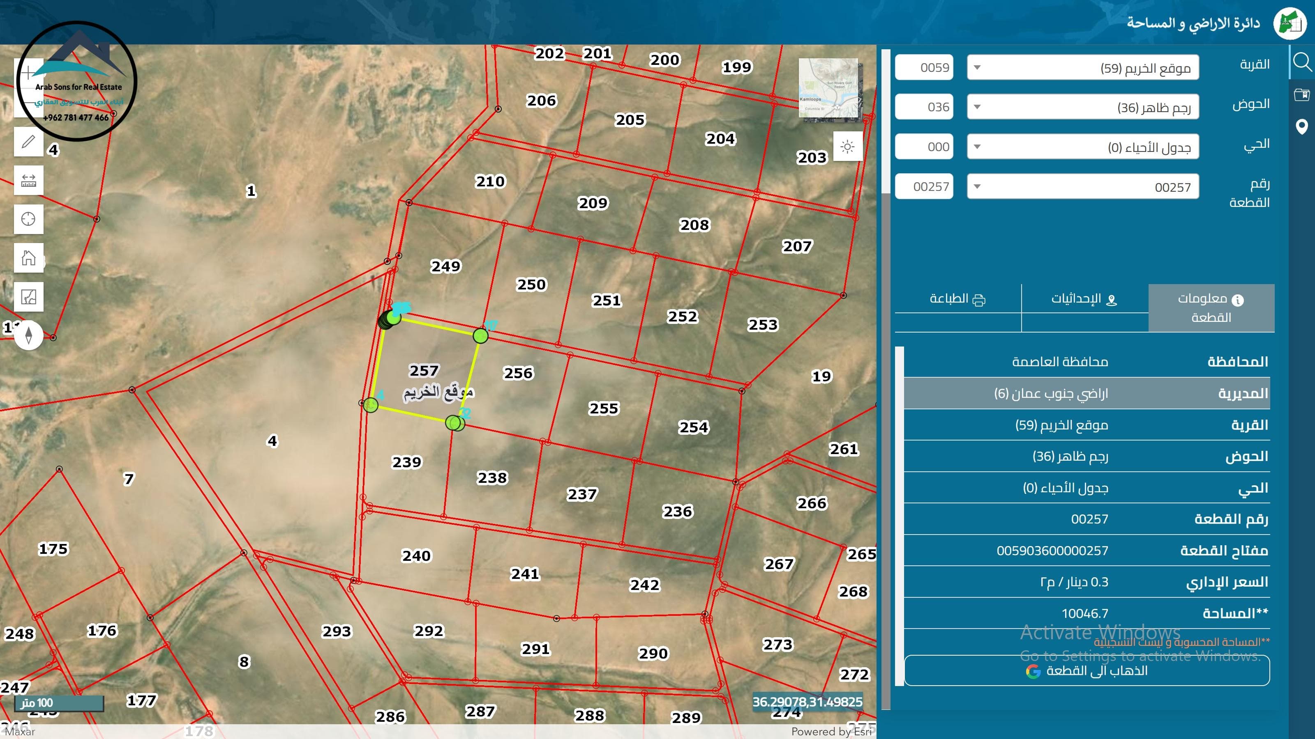Expand the basin dropdown رجم ظاهر
1315x739 pixels.
(x=1082, y=108)
